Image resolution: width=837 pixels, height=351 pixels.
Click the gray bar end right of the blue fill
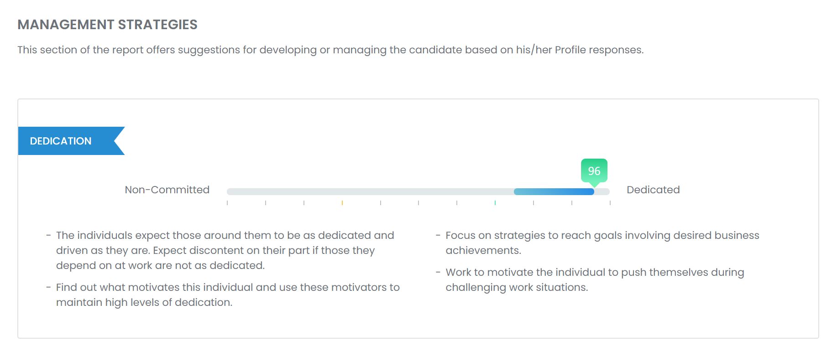(x=602, y=192)
